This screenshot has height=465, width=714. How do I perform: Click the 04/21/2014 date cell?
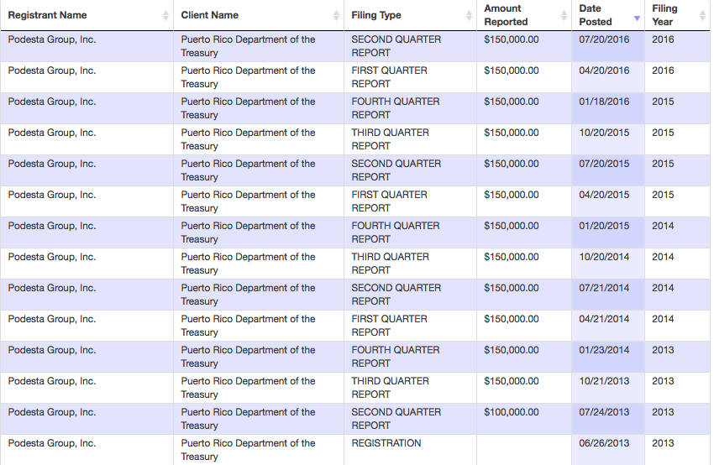pos(608,326)
